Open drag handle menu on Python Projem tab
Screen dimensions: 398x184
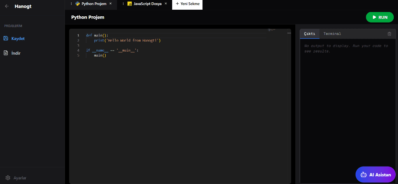(x=71, y=3)
